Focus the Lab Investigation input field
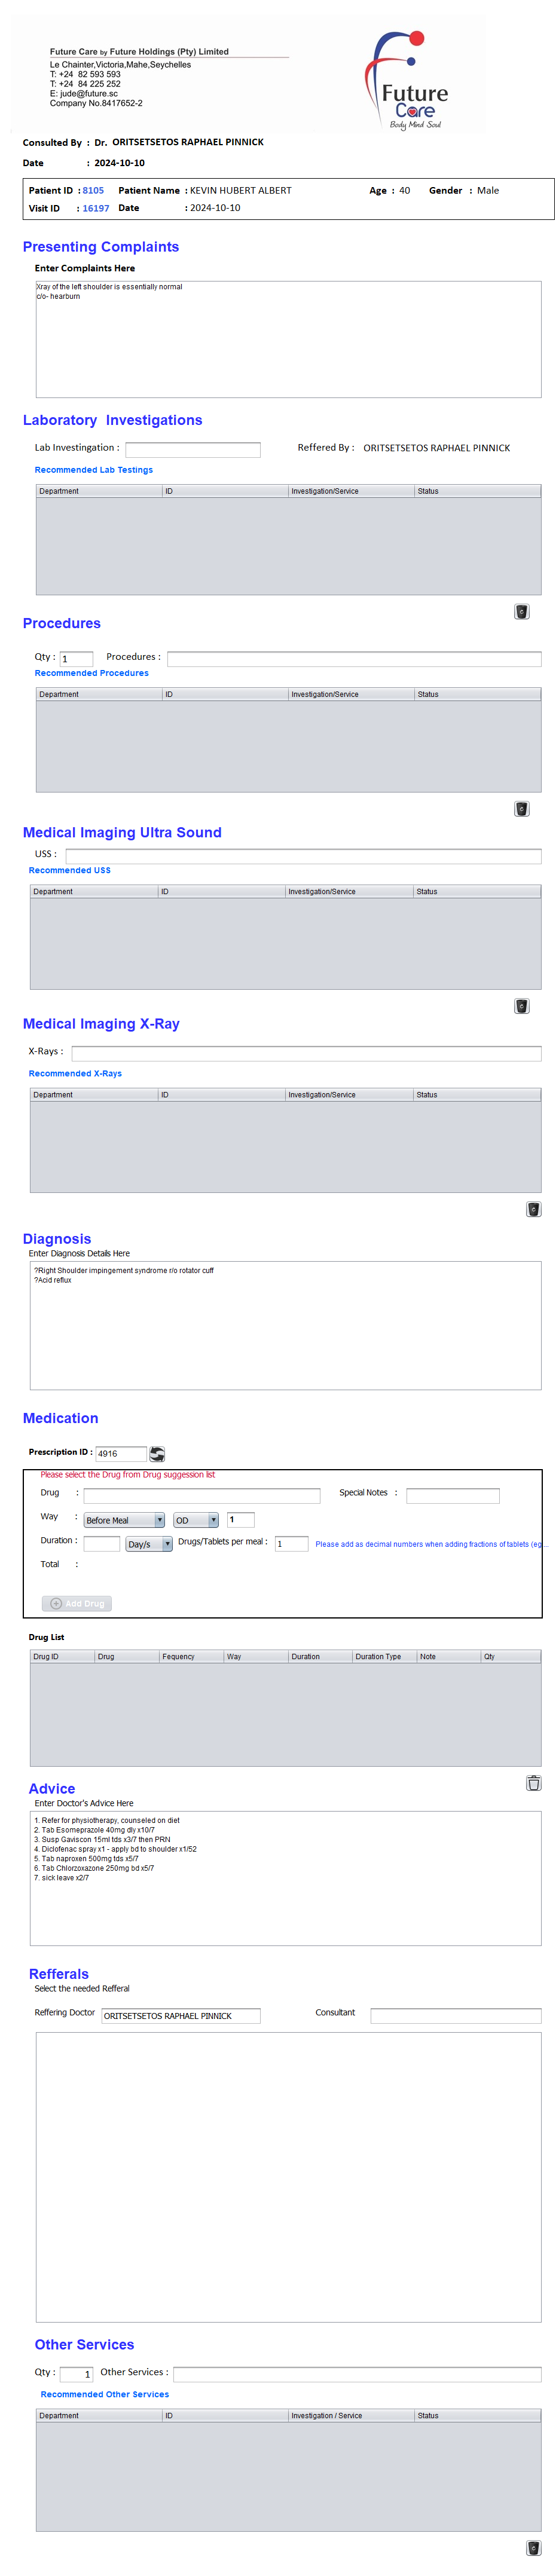The image size is (556, 2576). [192, 449]
